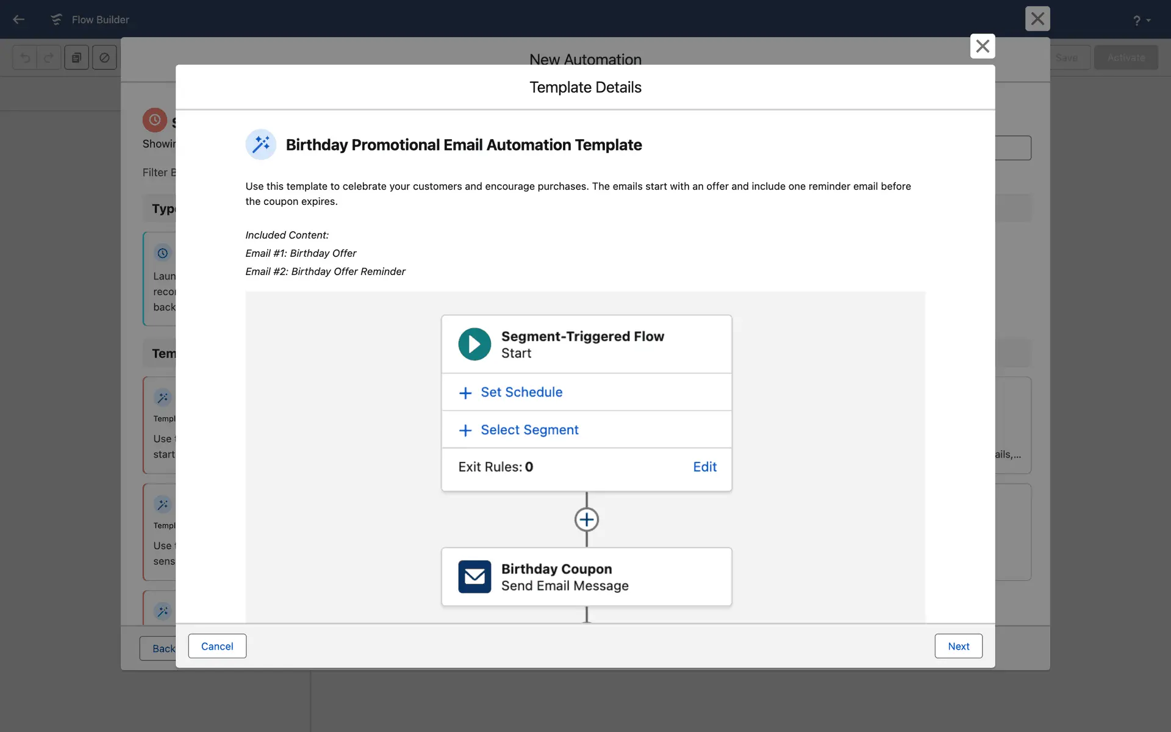Edit the exit rules

(704, 467)
